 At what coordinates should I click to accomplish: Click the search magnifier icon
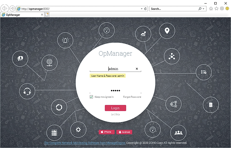[200, 9]
